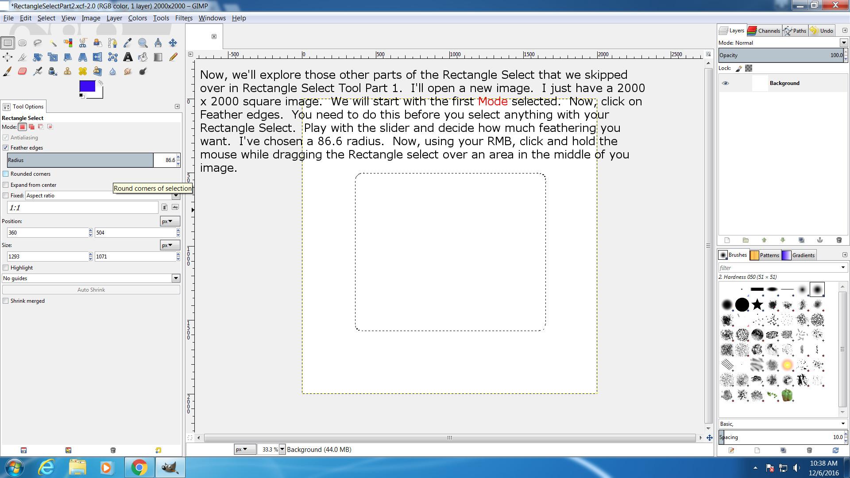Switch to the Channels tab
Screen dimensions: 850x478
click(764, 31)
